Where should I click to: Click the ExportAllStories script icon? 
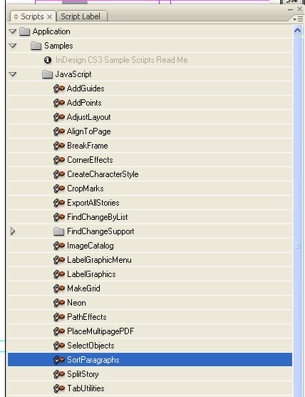point(59,203)
